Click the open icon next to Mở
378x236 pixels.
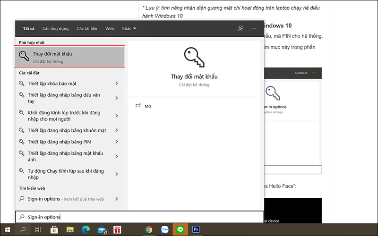pyautogui.click(x=138, y=106)
